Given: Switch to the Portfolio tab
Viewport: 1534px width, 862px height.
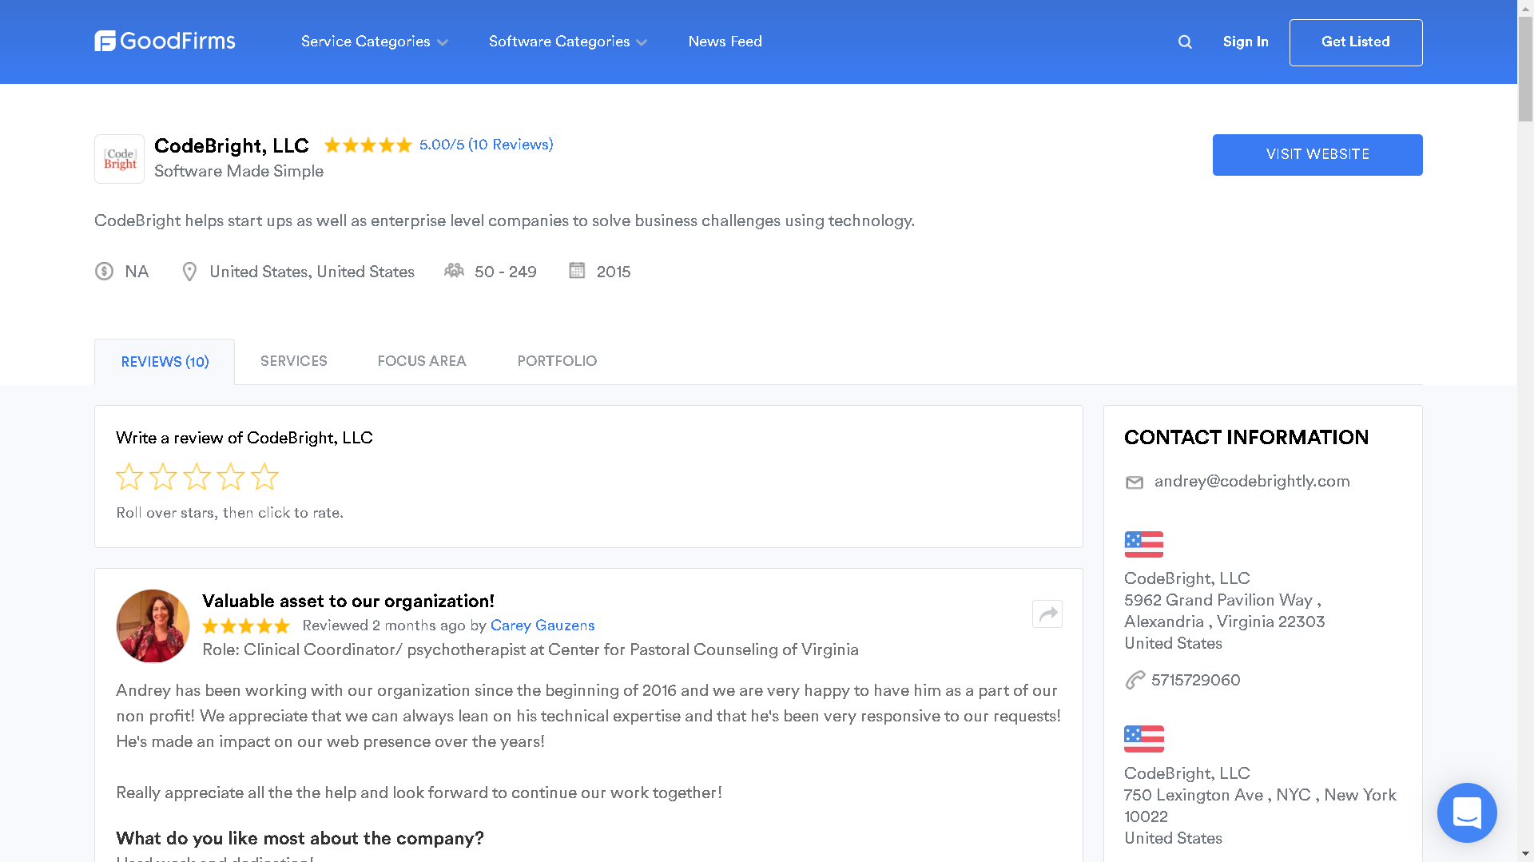Looking at the screenshot, I should click(x=557, y=361).
